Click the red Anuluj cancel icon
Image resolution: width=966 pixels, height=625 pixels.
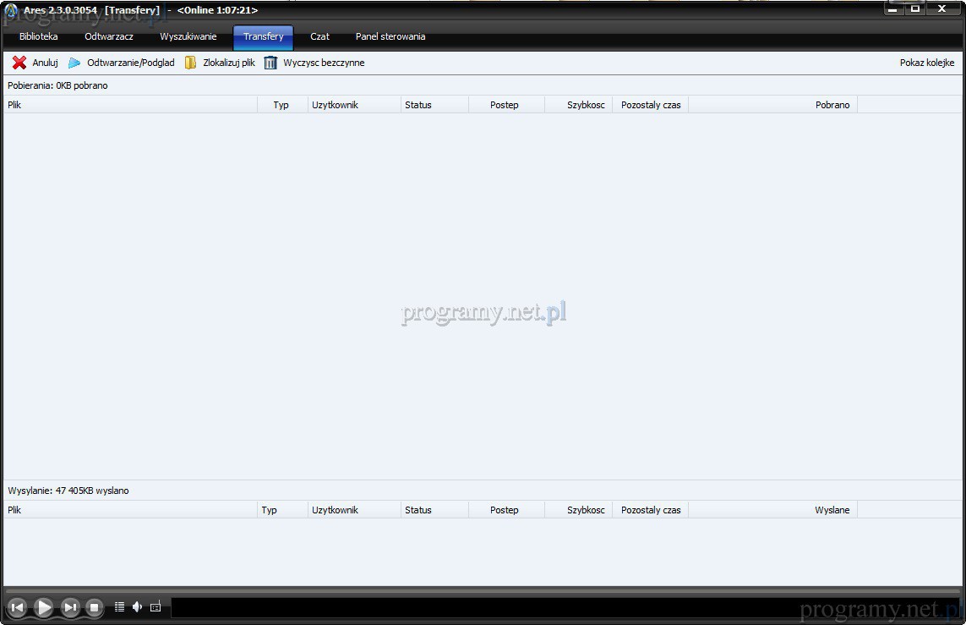(x=19, y=63)
